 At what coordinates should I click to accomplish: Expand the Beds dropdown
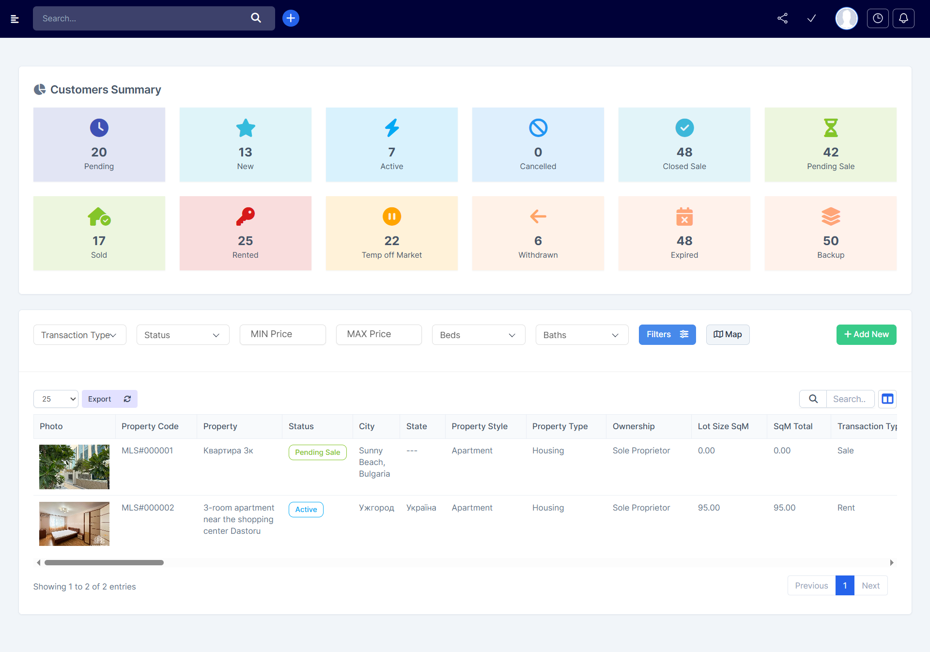tap(478, 335)
